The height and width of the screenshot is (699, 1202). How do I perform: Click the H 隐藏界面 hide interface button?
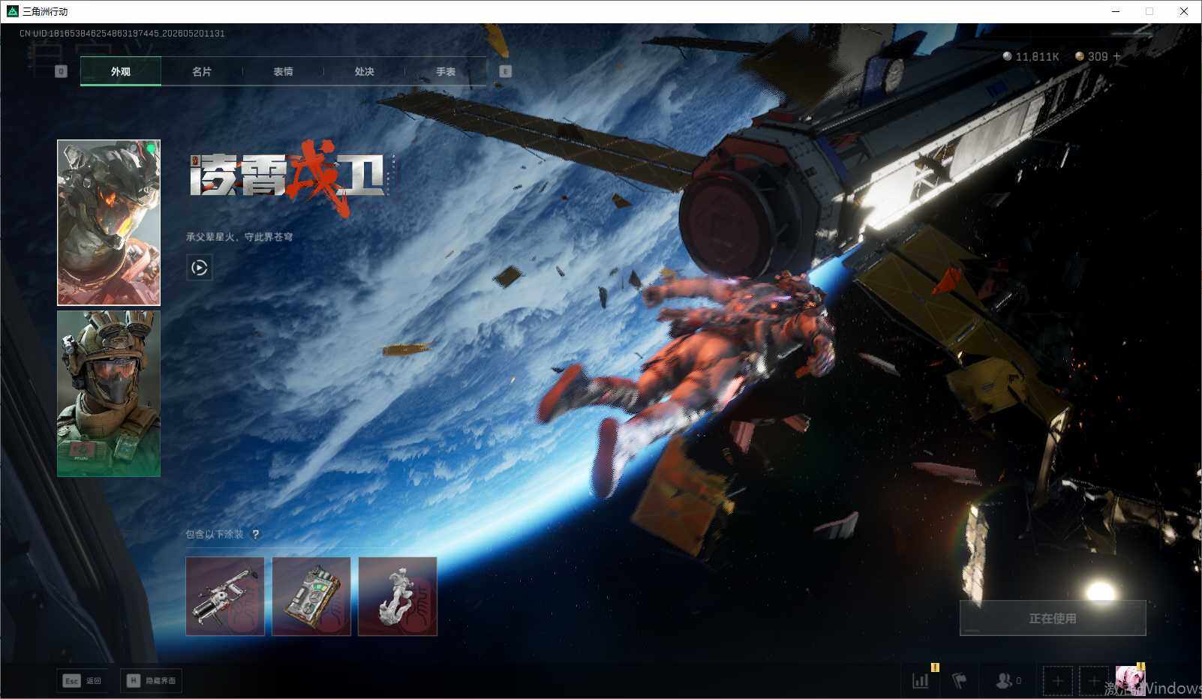[x=151, y=680]
